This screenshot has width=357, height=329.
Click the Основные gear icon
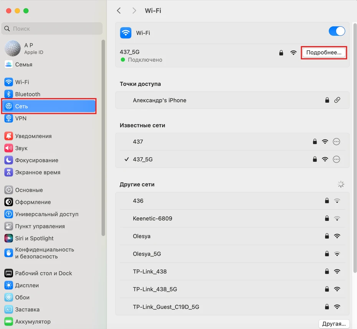click(x=9, y=190)
